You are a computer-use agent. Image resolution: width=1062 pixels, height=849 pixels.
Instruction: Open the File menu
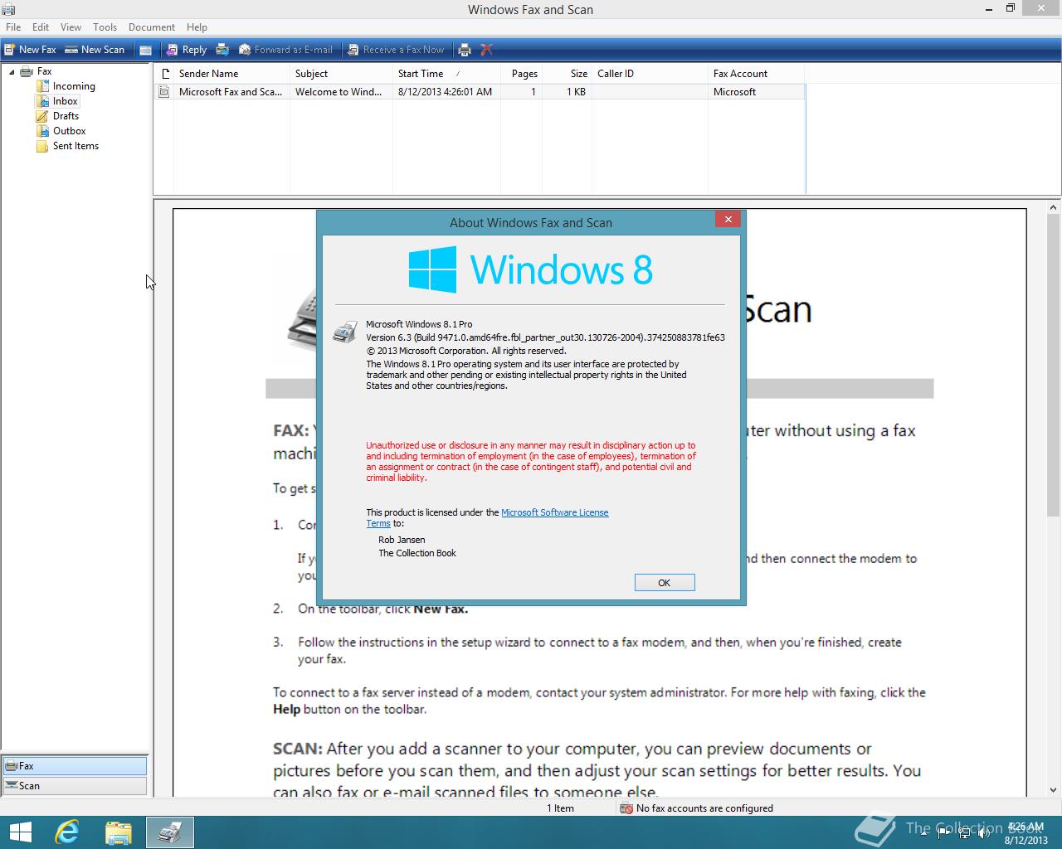[x=13, y=27]
